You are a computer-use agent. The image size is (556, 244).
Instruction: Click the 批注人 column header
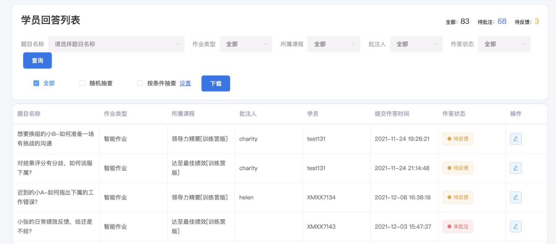point(248,114)
